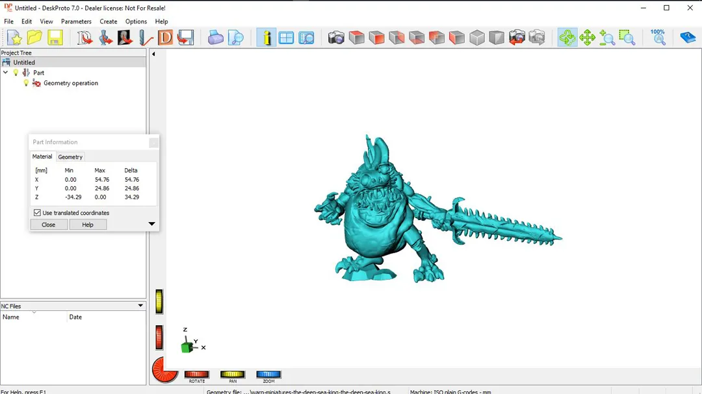Hide the project tree with left arrow
The height and width of the screenshot is (394, 702).
(153, 54)
